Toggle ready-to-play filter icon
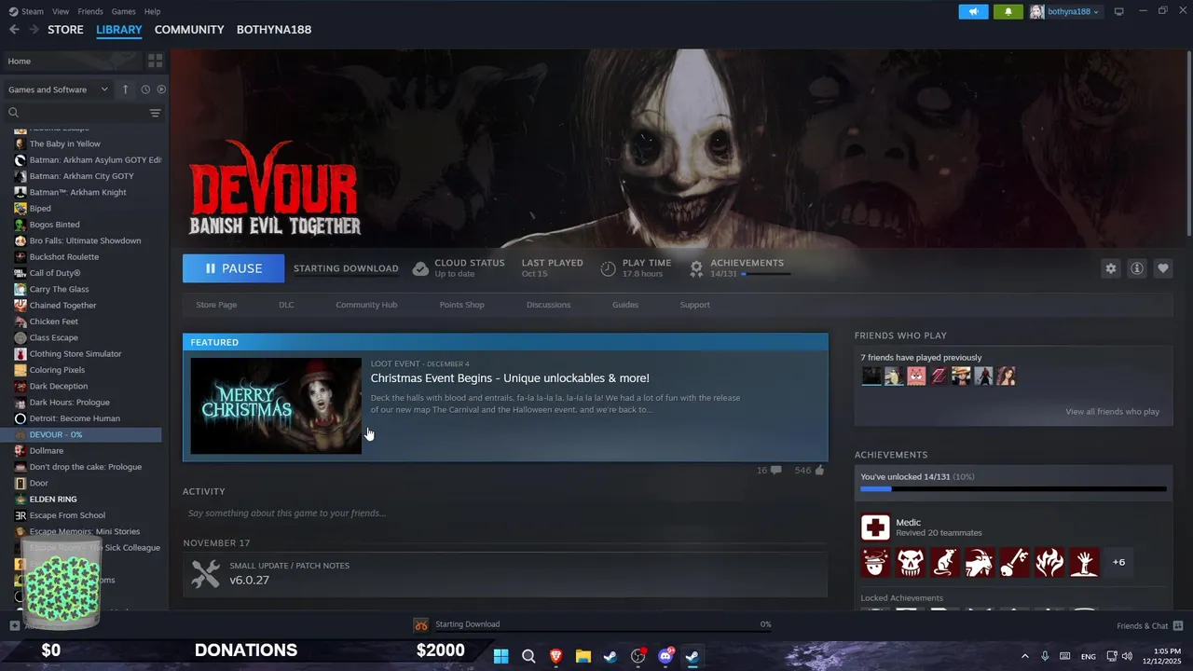 (161, 89)
